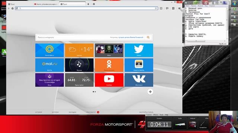The width and height of the screenshot is (238, 133).
Task: Switch to the first Пульт tab
Action: tap(20, 4)
